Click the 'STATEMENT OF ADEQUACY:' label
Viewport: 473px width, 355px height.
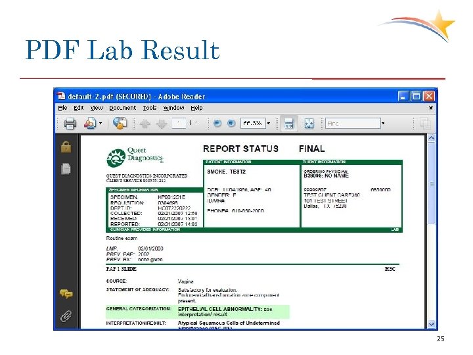138,289
